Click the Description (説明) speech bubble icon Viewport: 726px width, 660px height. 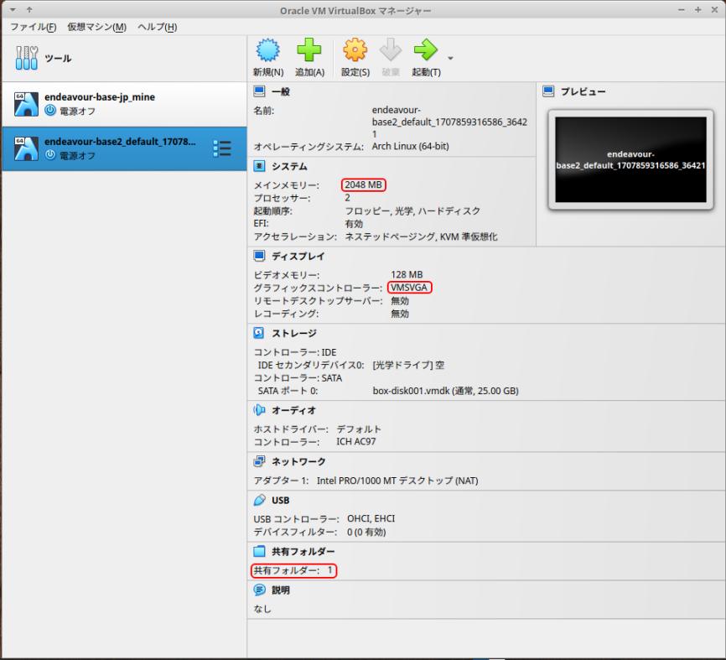(x=259, y=590)
